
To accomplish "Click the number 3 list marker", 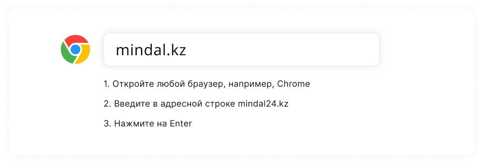I will 107,124.
